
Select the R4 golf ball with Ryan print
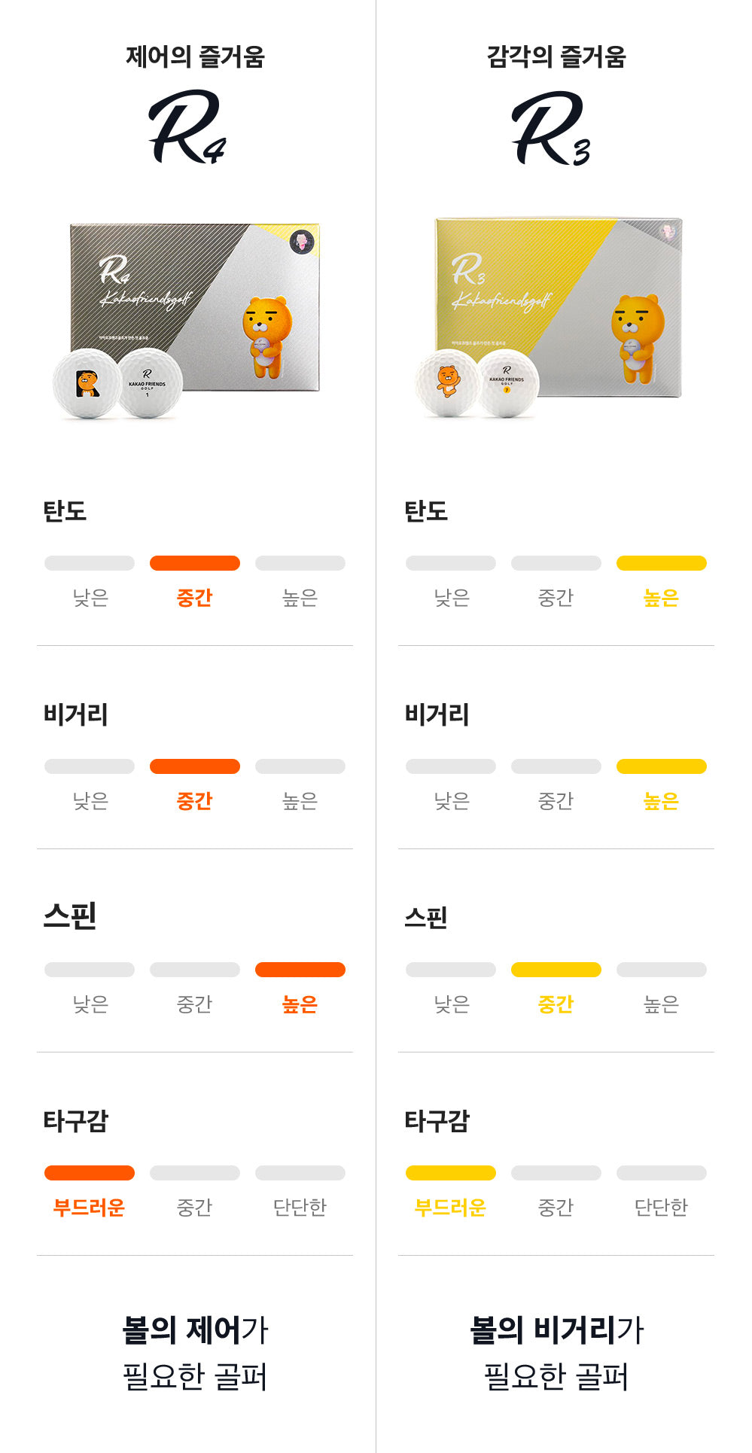click(x=87, y=383)
